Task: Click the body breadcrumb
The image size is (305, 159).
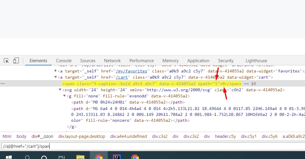Action: tap(21, 136)
